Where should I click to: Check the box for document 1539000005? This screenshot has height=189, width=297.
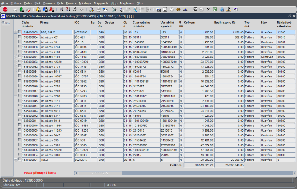pyautogui.click(x=20, y=32)
